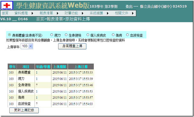The image size is (194, 117).
Task: Click the 上傳期限 column header
Action: [60, 67]
